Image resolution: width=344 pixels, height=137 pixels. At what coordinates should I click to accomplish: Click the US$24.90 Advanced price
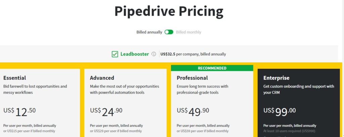pos(106,112)
